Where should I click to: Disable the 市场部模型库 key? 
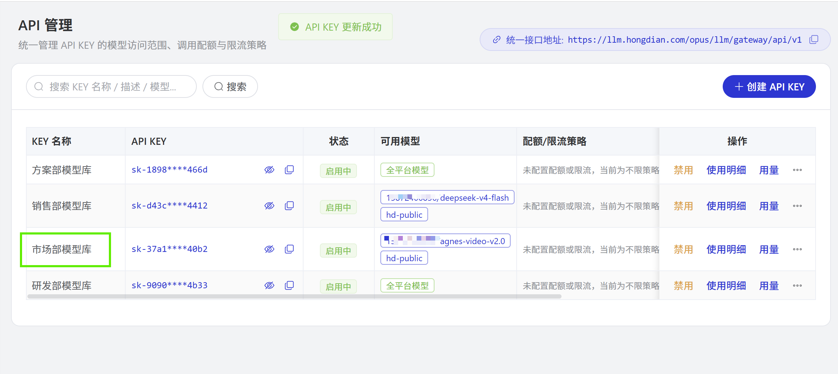coord(683,249)
